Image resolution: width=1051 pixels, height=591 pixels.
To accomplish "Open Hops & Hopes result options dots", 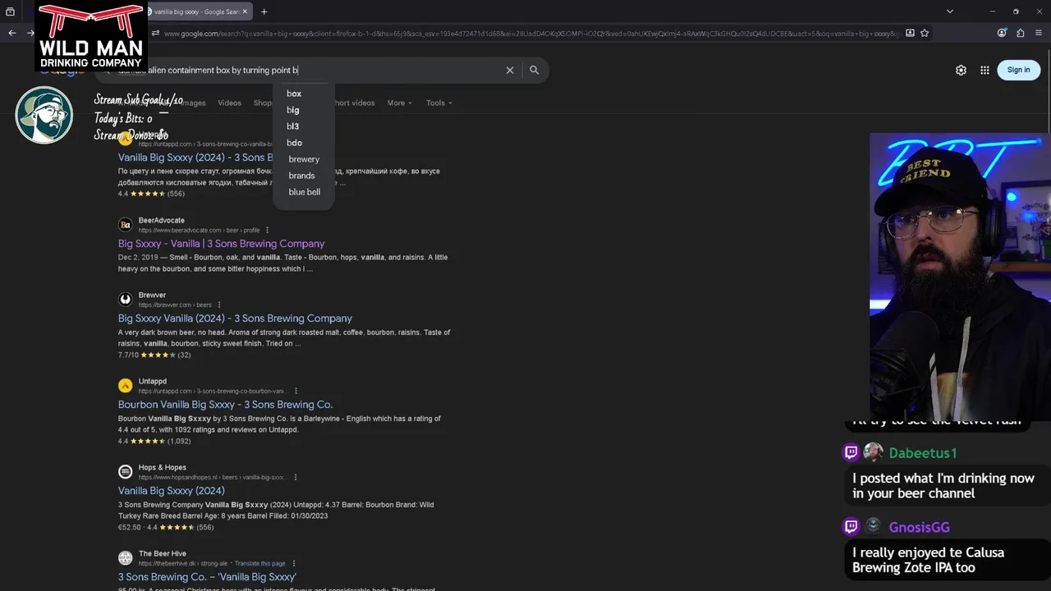I will 296,477.
